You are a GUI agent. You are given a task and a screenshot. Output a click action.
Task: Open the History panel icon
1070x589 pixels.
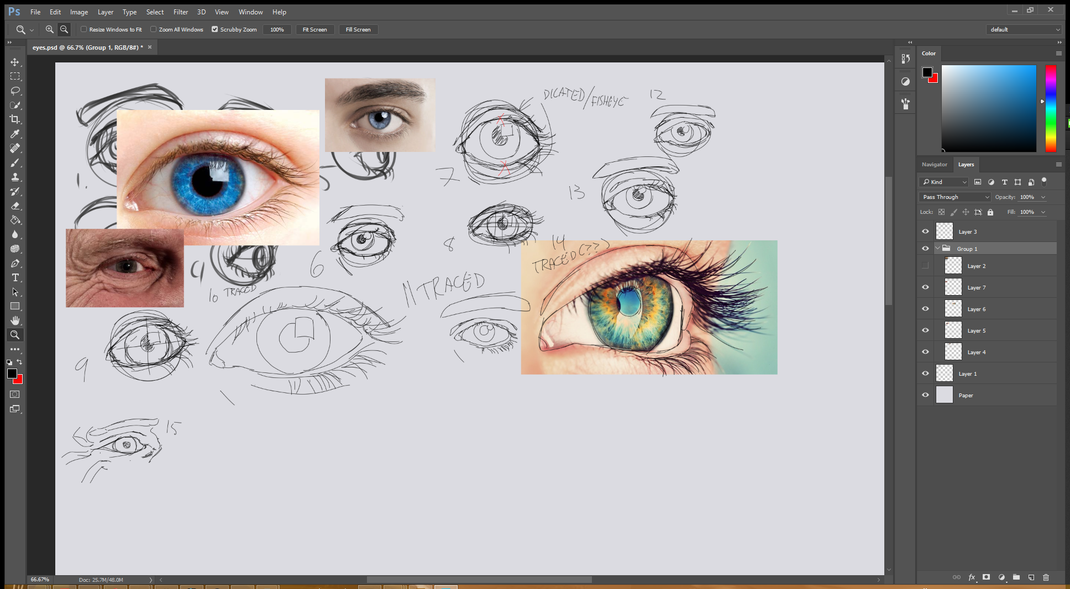point(905,59)
